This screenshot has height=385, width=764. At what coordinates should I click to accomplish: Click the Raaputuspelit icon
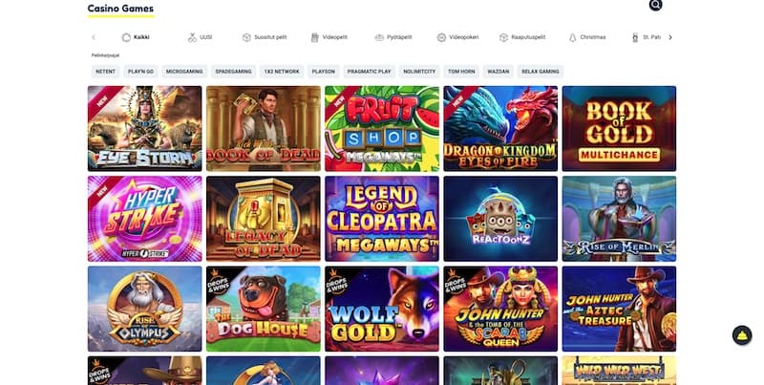tap(504, 37)
